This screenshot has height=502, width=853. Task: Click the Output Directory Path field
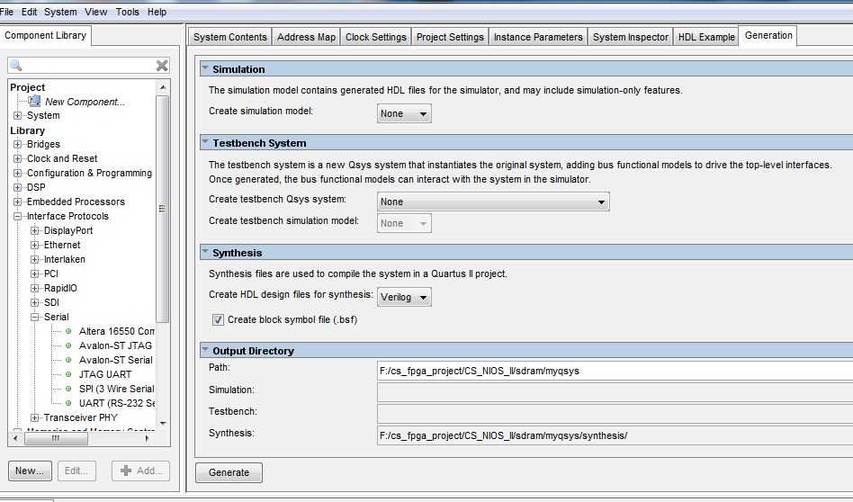click(615, 371)
